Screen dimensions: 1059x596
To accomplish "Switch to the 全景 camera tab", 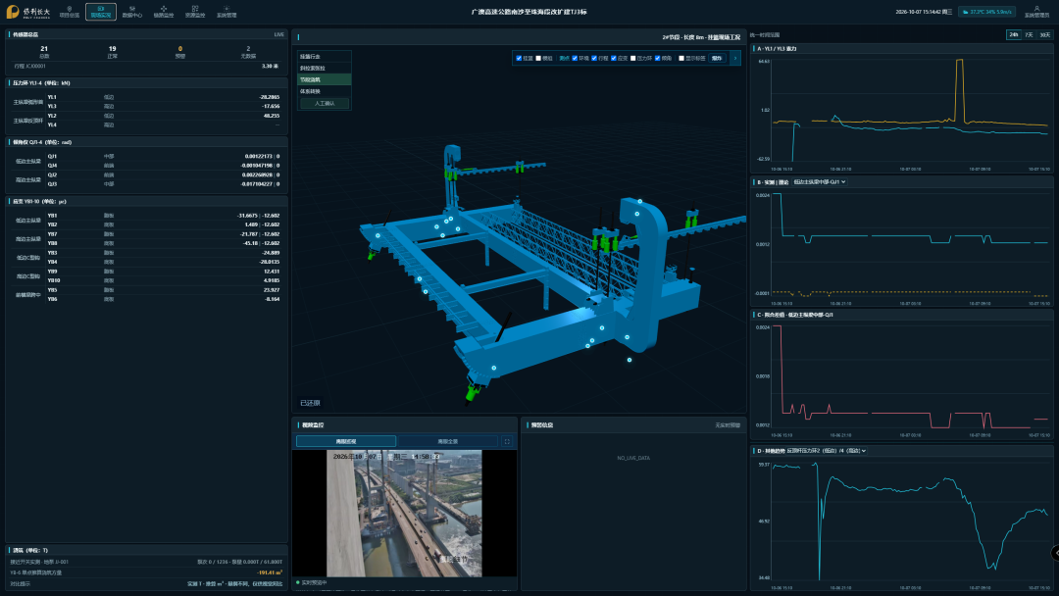I will click(x=448, y=441).
